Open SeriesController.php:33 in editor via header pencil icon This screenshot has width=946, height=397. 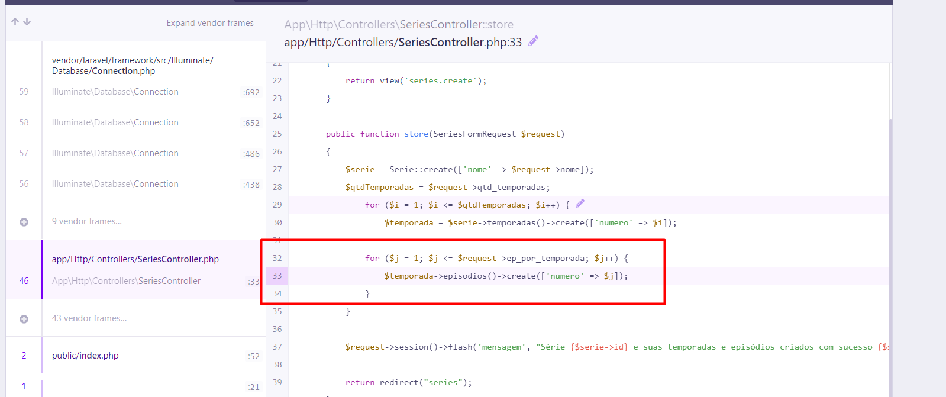point(533,41)
